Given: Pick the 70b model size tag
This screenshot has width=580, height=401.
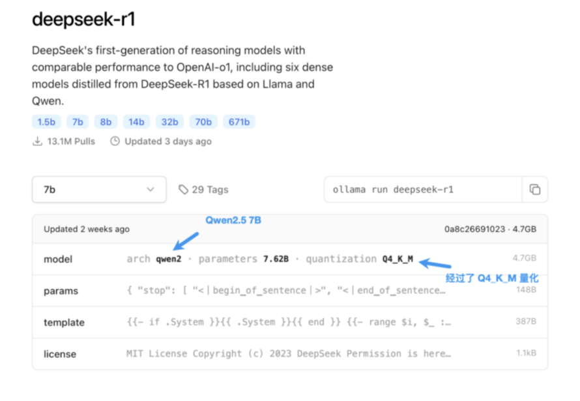Looking at the screenshot, I should pyautogui.click(x=203, y=122).
